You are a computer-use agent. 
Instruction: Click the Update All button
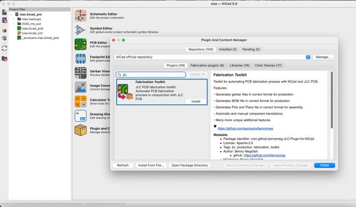197,74
